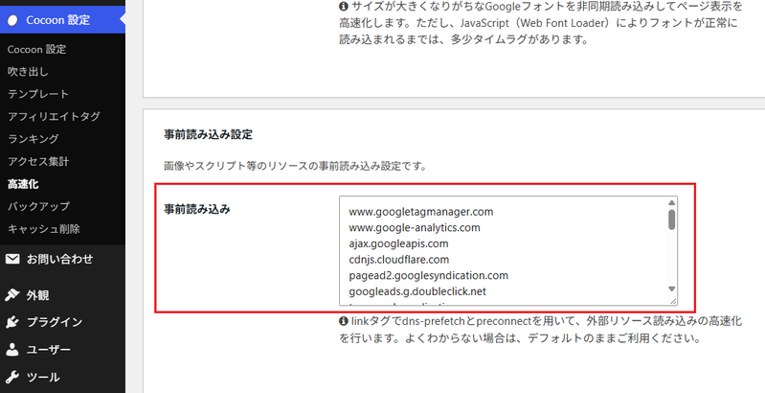Click the cdnjs.cloudflare.com line
Image resolution: width=765 pixels, height=393 pixels.
(x=399, y=259)
